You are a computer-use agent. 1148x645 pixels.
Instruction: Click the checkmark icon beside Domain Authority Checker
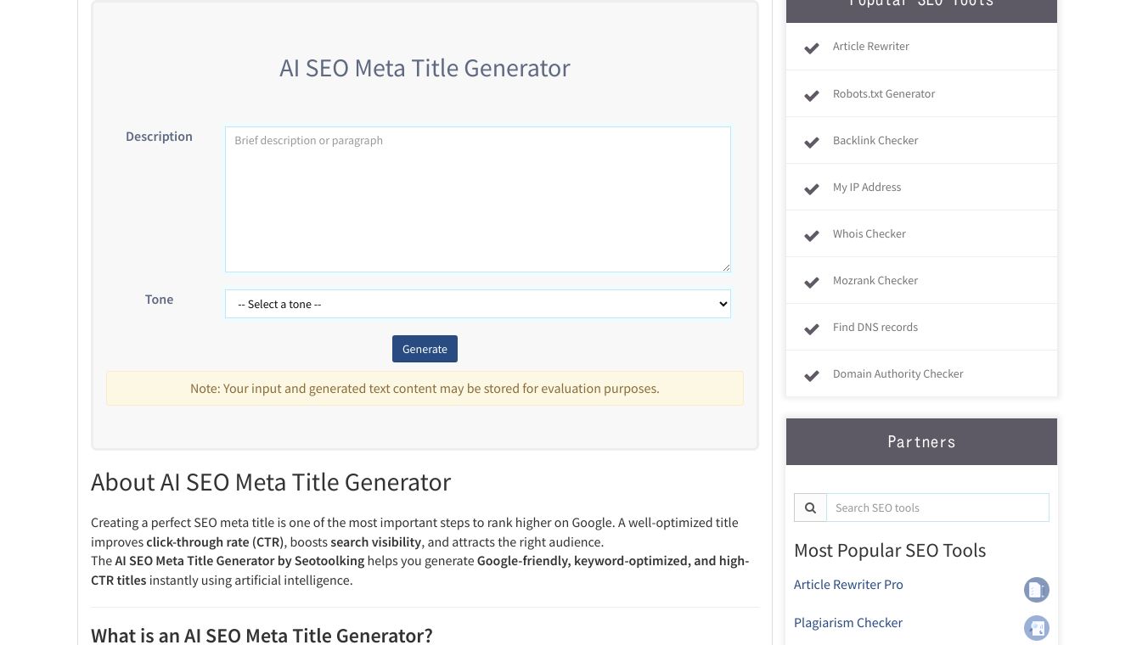(811, 375)
